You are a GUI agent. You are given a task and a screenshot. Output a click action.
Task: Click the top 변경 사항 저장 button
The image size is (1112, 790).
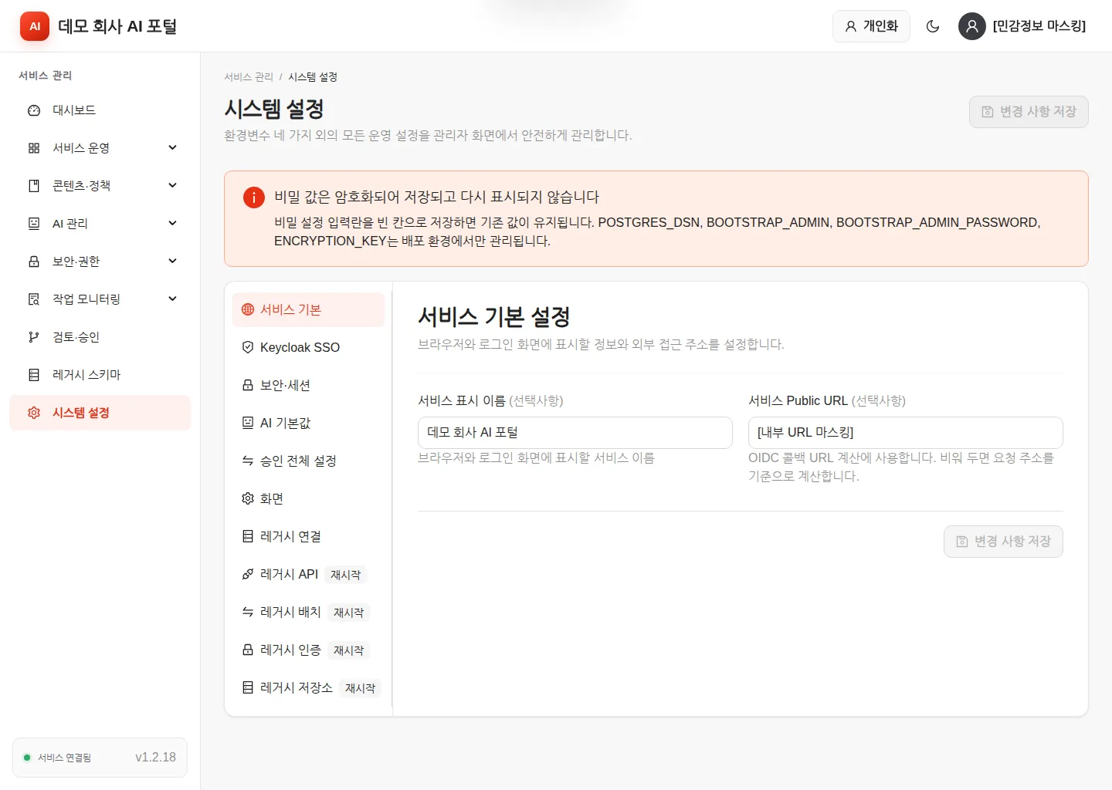(1029, 112)
